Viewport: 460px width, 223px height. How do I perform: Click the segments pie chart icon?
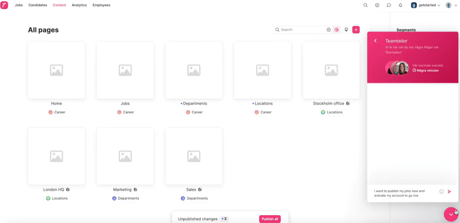(337, 30)
